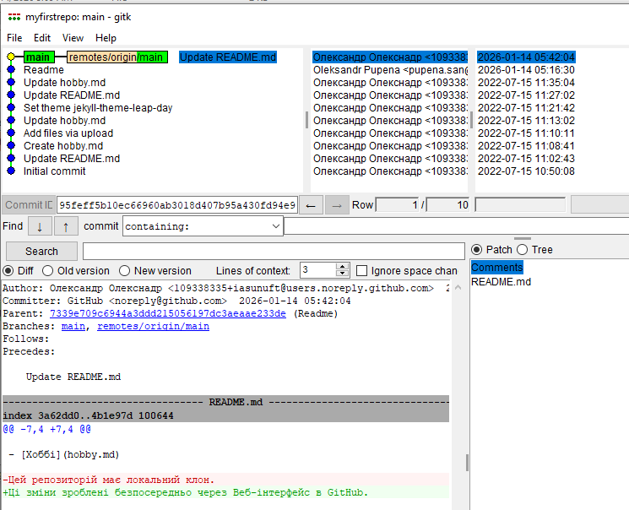Open the Help menu

click(x=106, y=38)
